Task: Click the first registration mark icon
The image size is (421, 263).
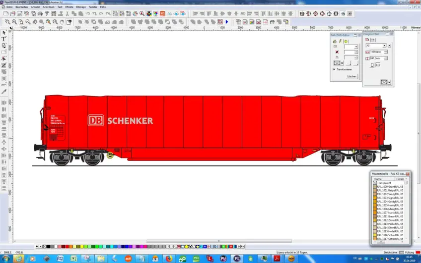Action: pos(302,13)
